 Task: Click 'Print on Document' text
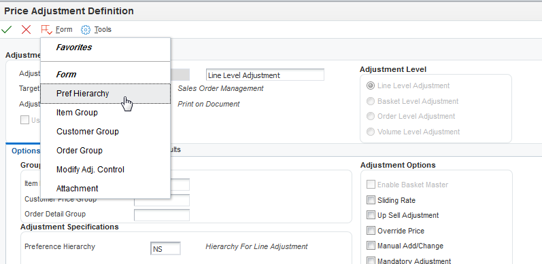pyautogui.click(x=208, y=104)
